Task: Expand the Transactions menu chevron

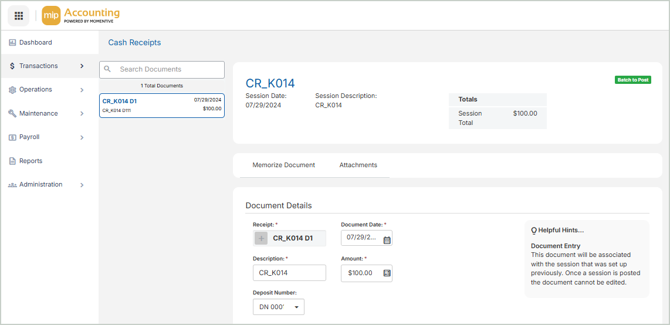Action: click(82, 66)
